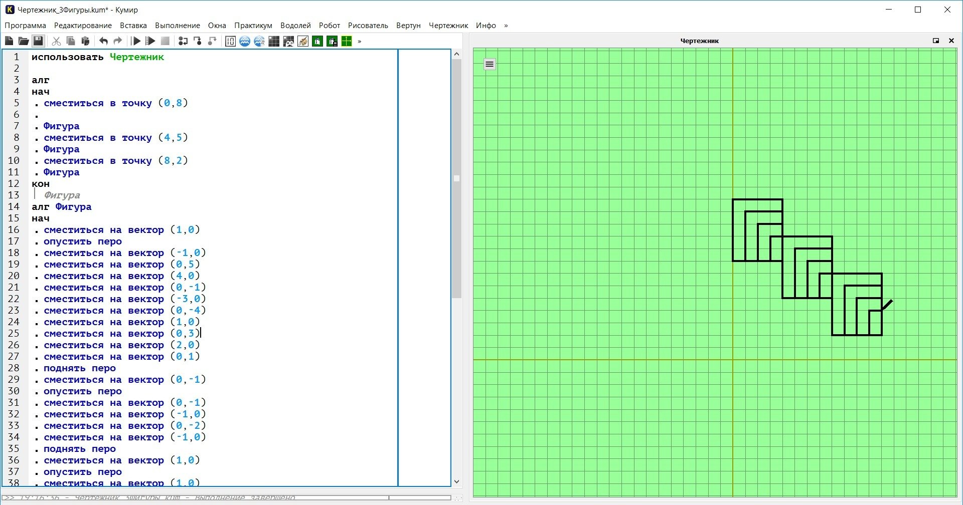963x505 pixels.
Task: Close the Чертежник drawing panel
Action: click(951, 41)
